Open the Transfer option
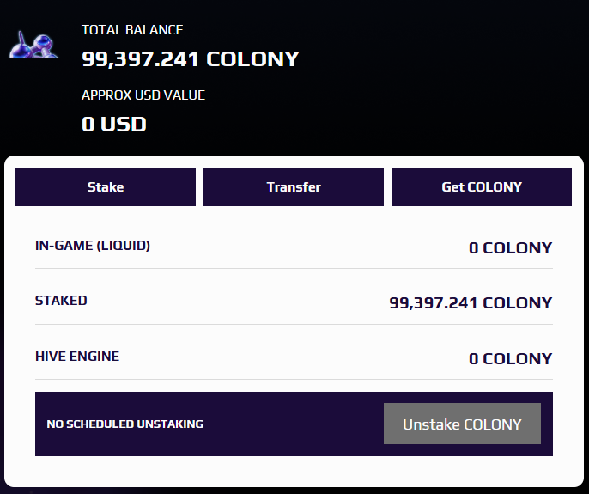This screenshot has height=494, width=589. (x=294, y=186)
